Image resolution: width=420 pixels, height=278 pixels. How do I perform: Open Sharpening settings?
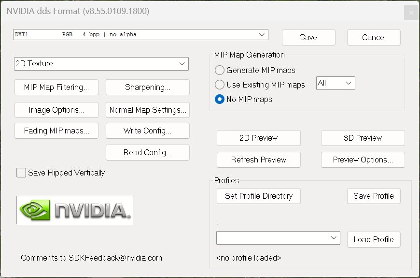click(148, 87)
